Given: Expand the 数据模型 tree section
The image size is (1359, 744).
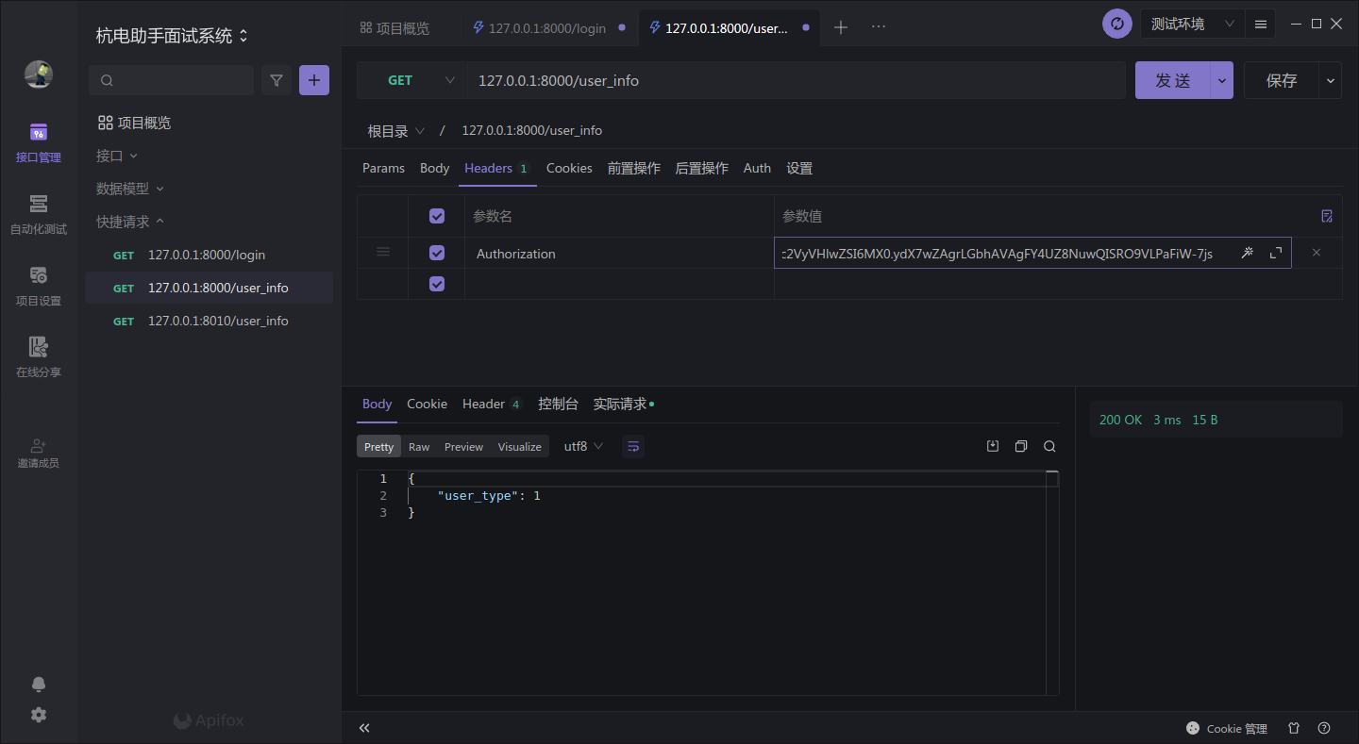Looking at the screenshot, I should click(130, 189).
